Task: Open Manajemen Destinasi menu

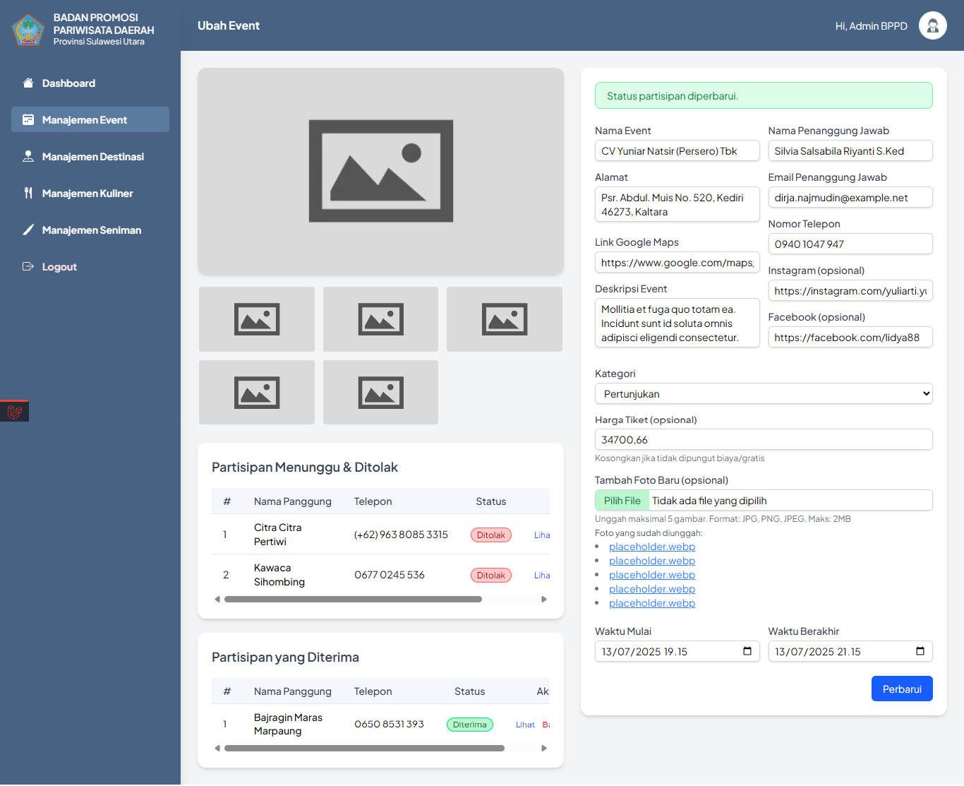Action: click(x=90, y=156)
